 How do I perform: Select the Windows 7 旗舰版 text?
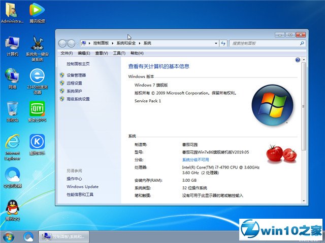tap(151, 85)
